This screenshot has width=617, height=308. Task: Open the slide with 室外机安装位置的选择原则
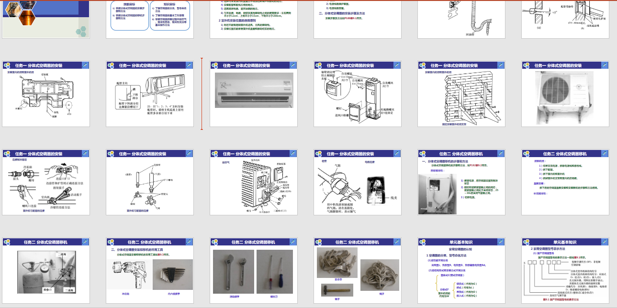[x=254, y=19]
